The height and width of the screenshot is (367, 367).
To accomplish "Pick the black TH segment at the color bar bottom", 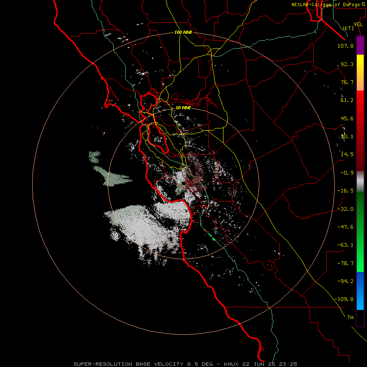I will click(x=360, y=318).
